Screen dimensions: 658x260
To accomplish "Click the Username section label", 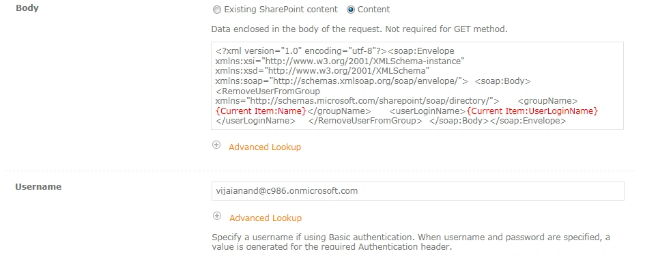I will (x=38, y=186).
